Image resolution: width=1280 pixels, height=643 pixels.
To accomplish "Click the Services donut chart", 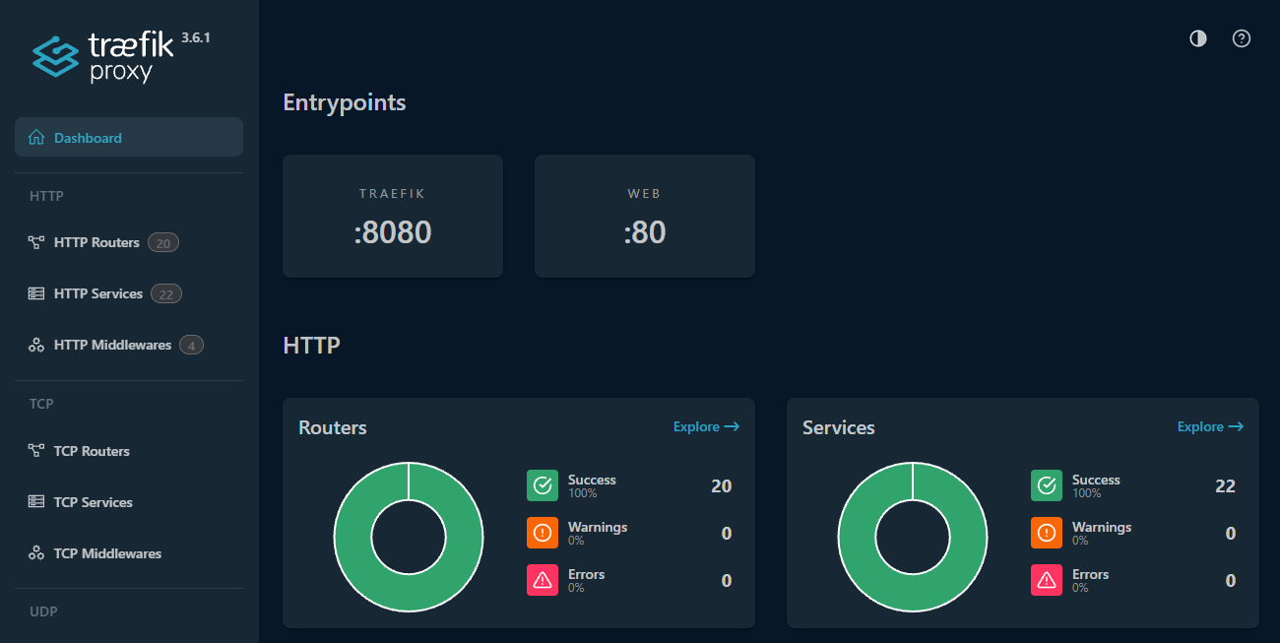I will click(x=913, y=537).
